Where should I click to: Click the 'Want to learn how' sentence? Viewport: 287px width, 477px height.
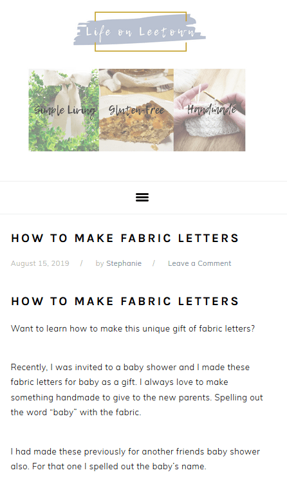(x=133, y=329)
